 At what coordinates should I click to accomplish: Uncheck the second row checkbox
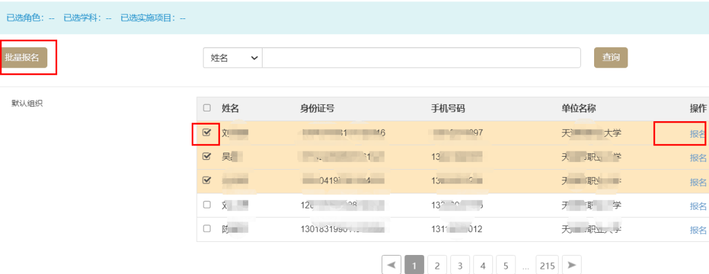click(207, 157)
